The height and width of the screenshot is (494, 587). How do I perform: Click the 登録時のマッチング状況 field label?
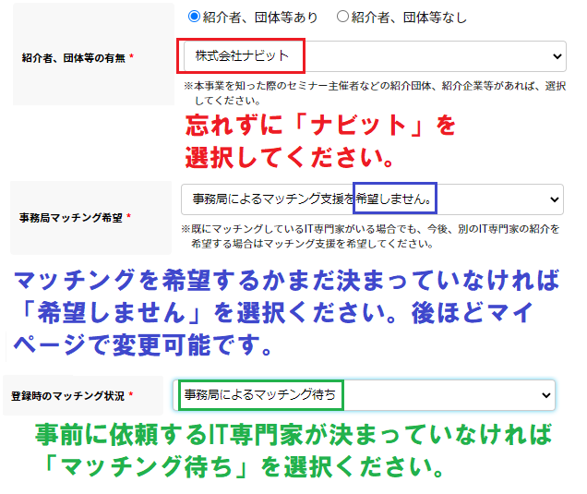tap(72, 395)
